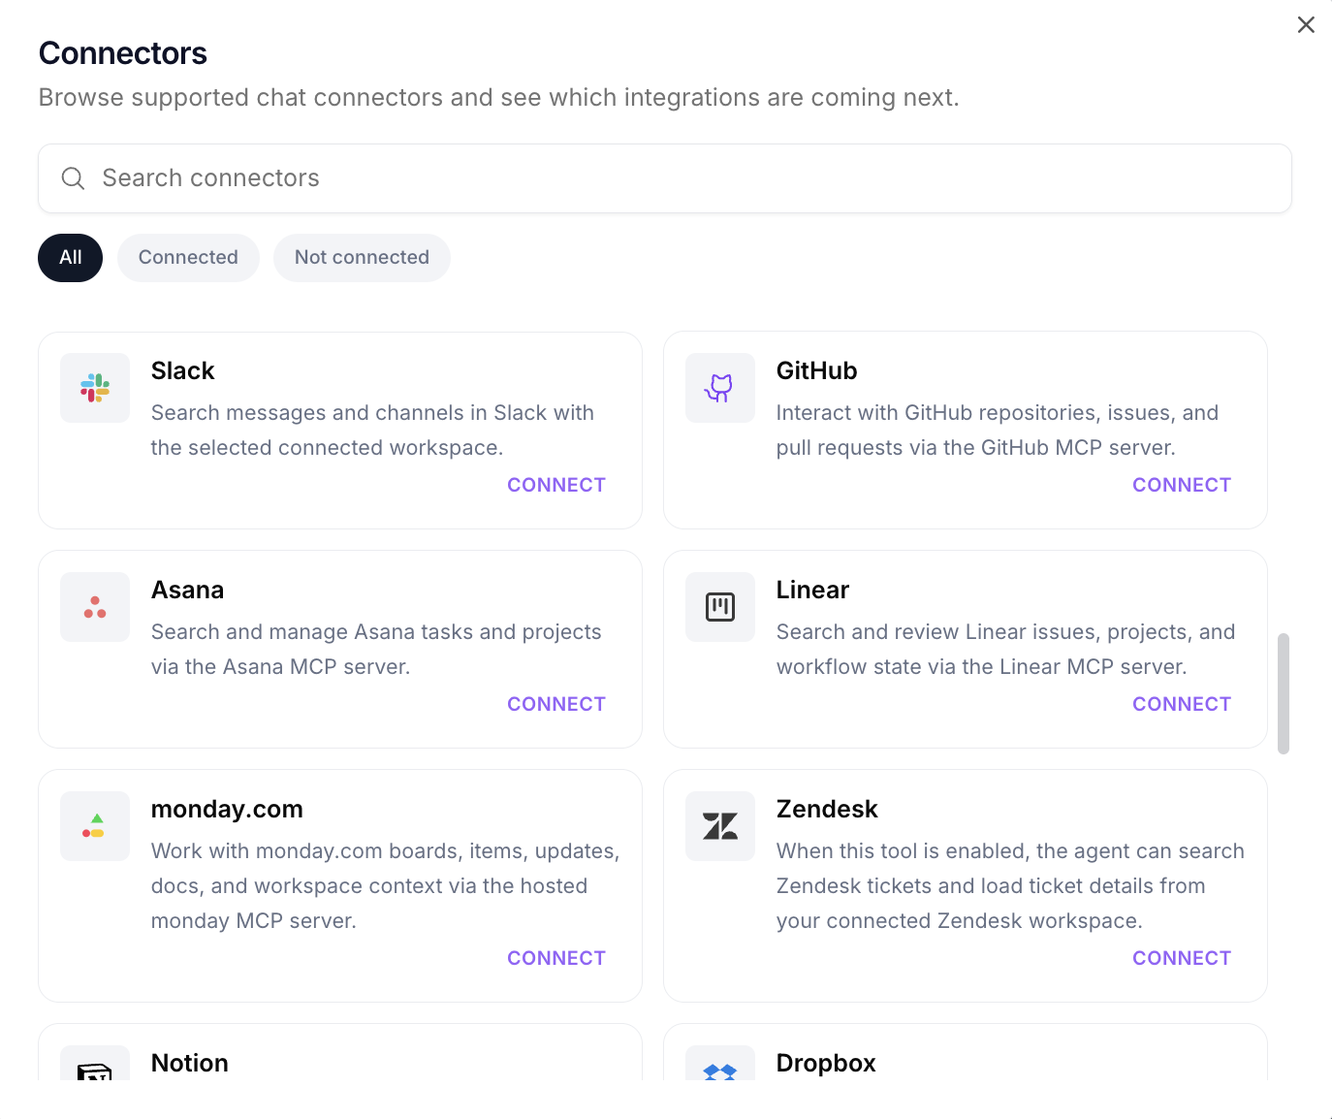The width and height of the screenshot is (1332, 1119).
Task: Click the Linear connector icon
Action: point(719,607)
